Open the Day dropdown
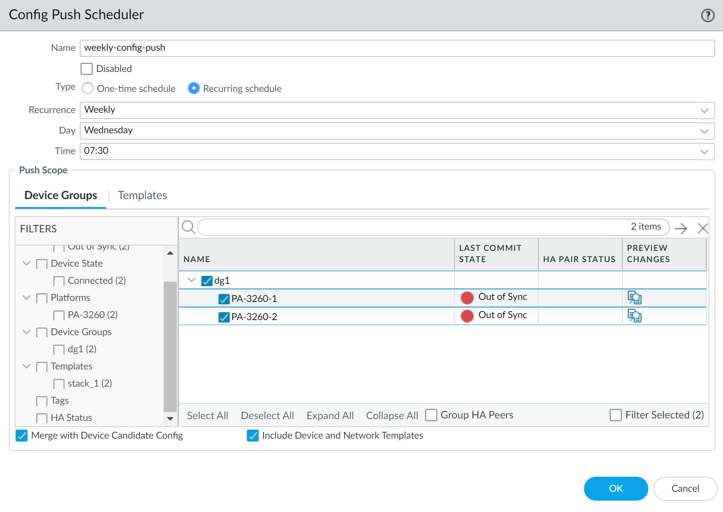This screenshot has width=723, height=512. pos(704,131)
